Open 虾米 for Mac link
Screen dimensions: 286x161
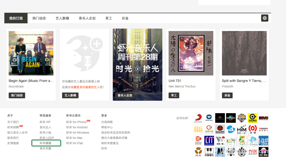tap(74, 138)
